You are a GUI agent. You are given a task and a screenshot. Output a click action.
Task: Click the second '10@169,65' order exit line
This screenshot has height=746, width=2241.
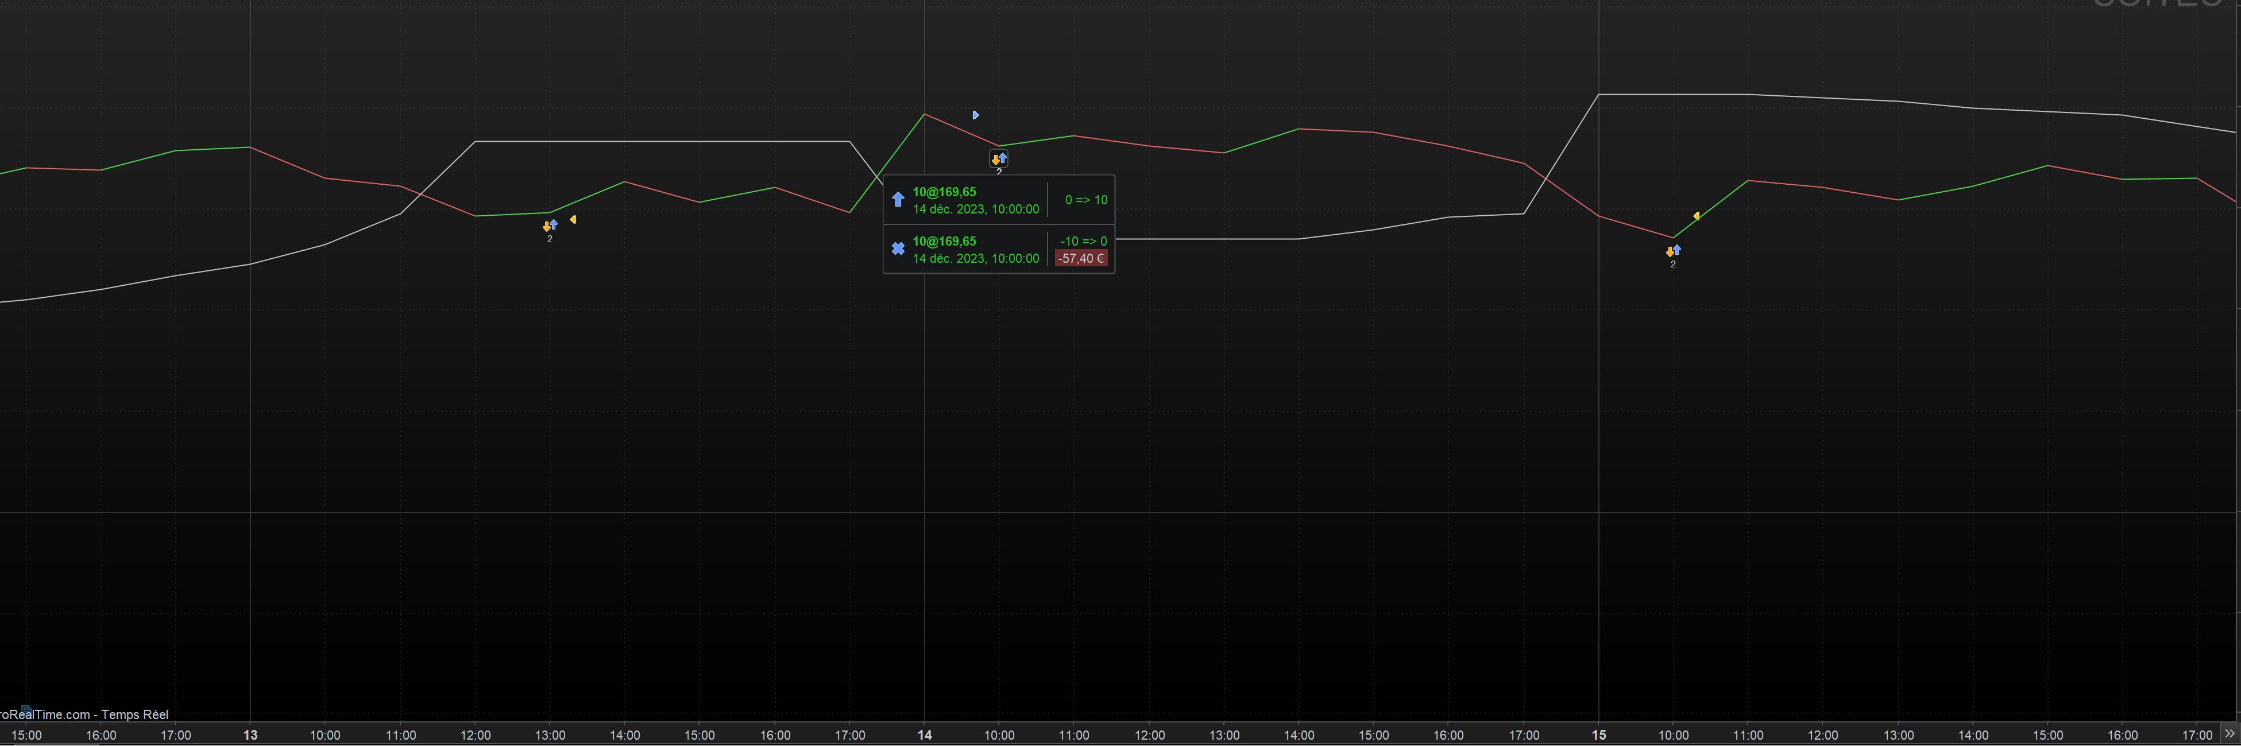pos(944,241)
